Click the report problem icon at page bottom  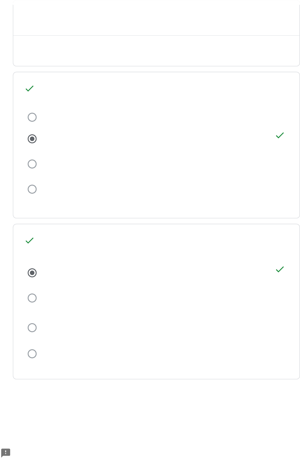coord(6,453)
